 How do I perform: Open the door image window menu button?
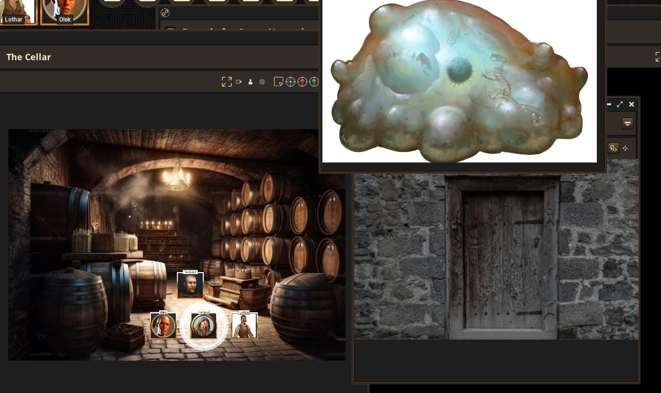coord(628,123)
